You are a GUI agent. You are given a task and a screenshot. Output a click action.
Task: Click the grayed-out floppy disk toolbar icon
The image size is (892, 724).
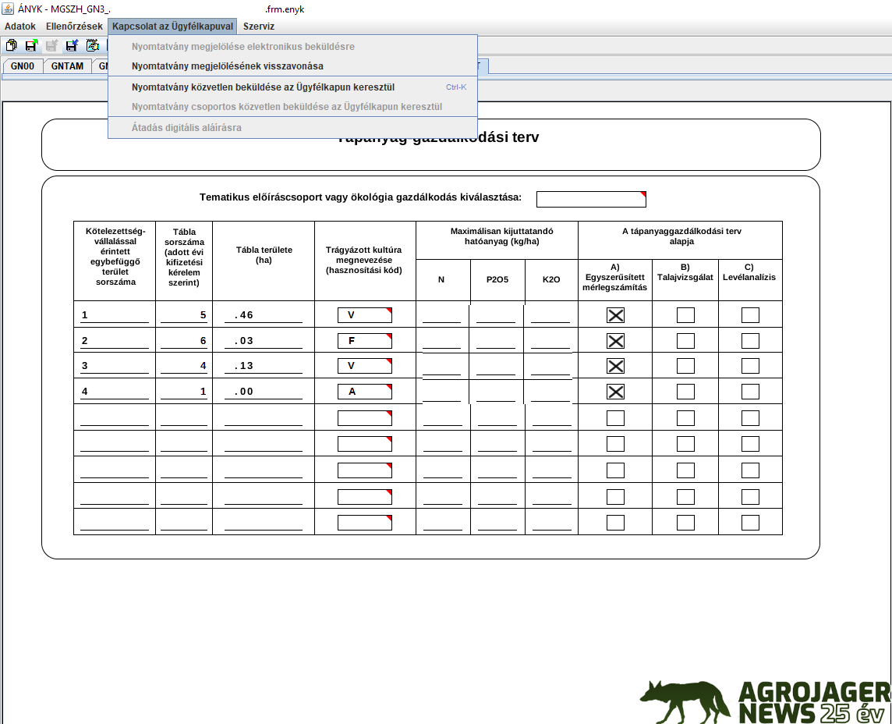tap(51, 46)
